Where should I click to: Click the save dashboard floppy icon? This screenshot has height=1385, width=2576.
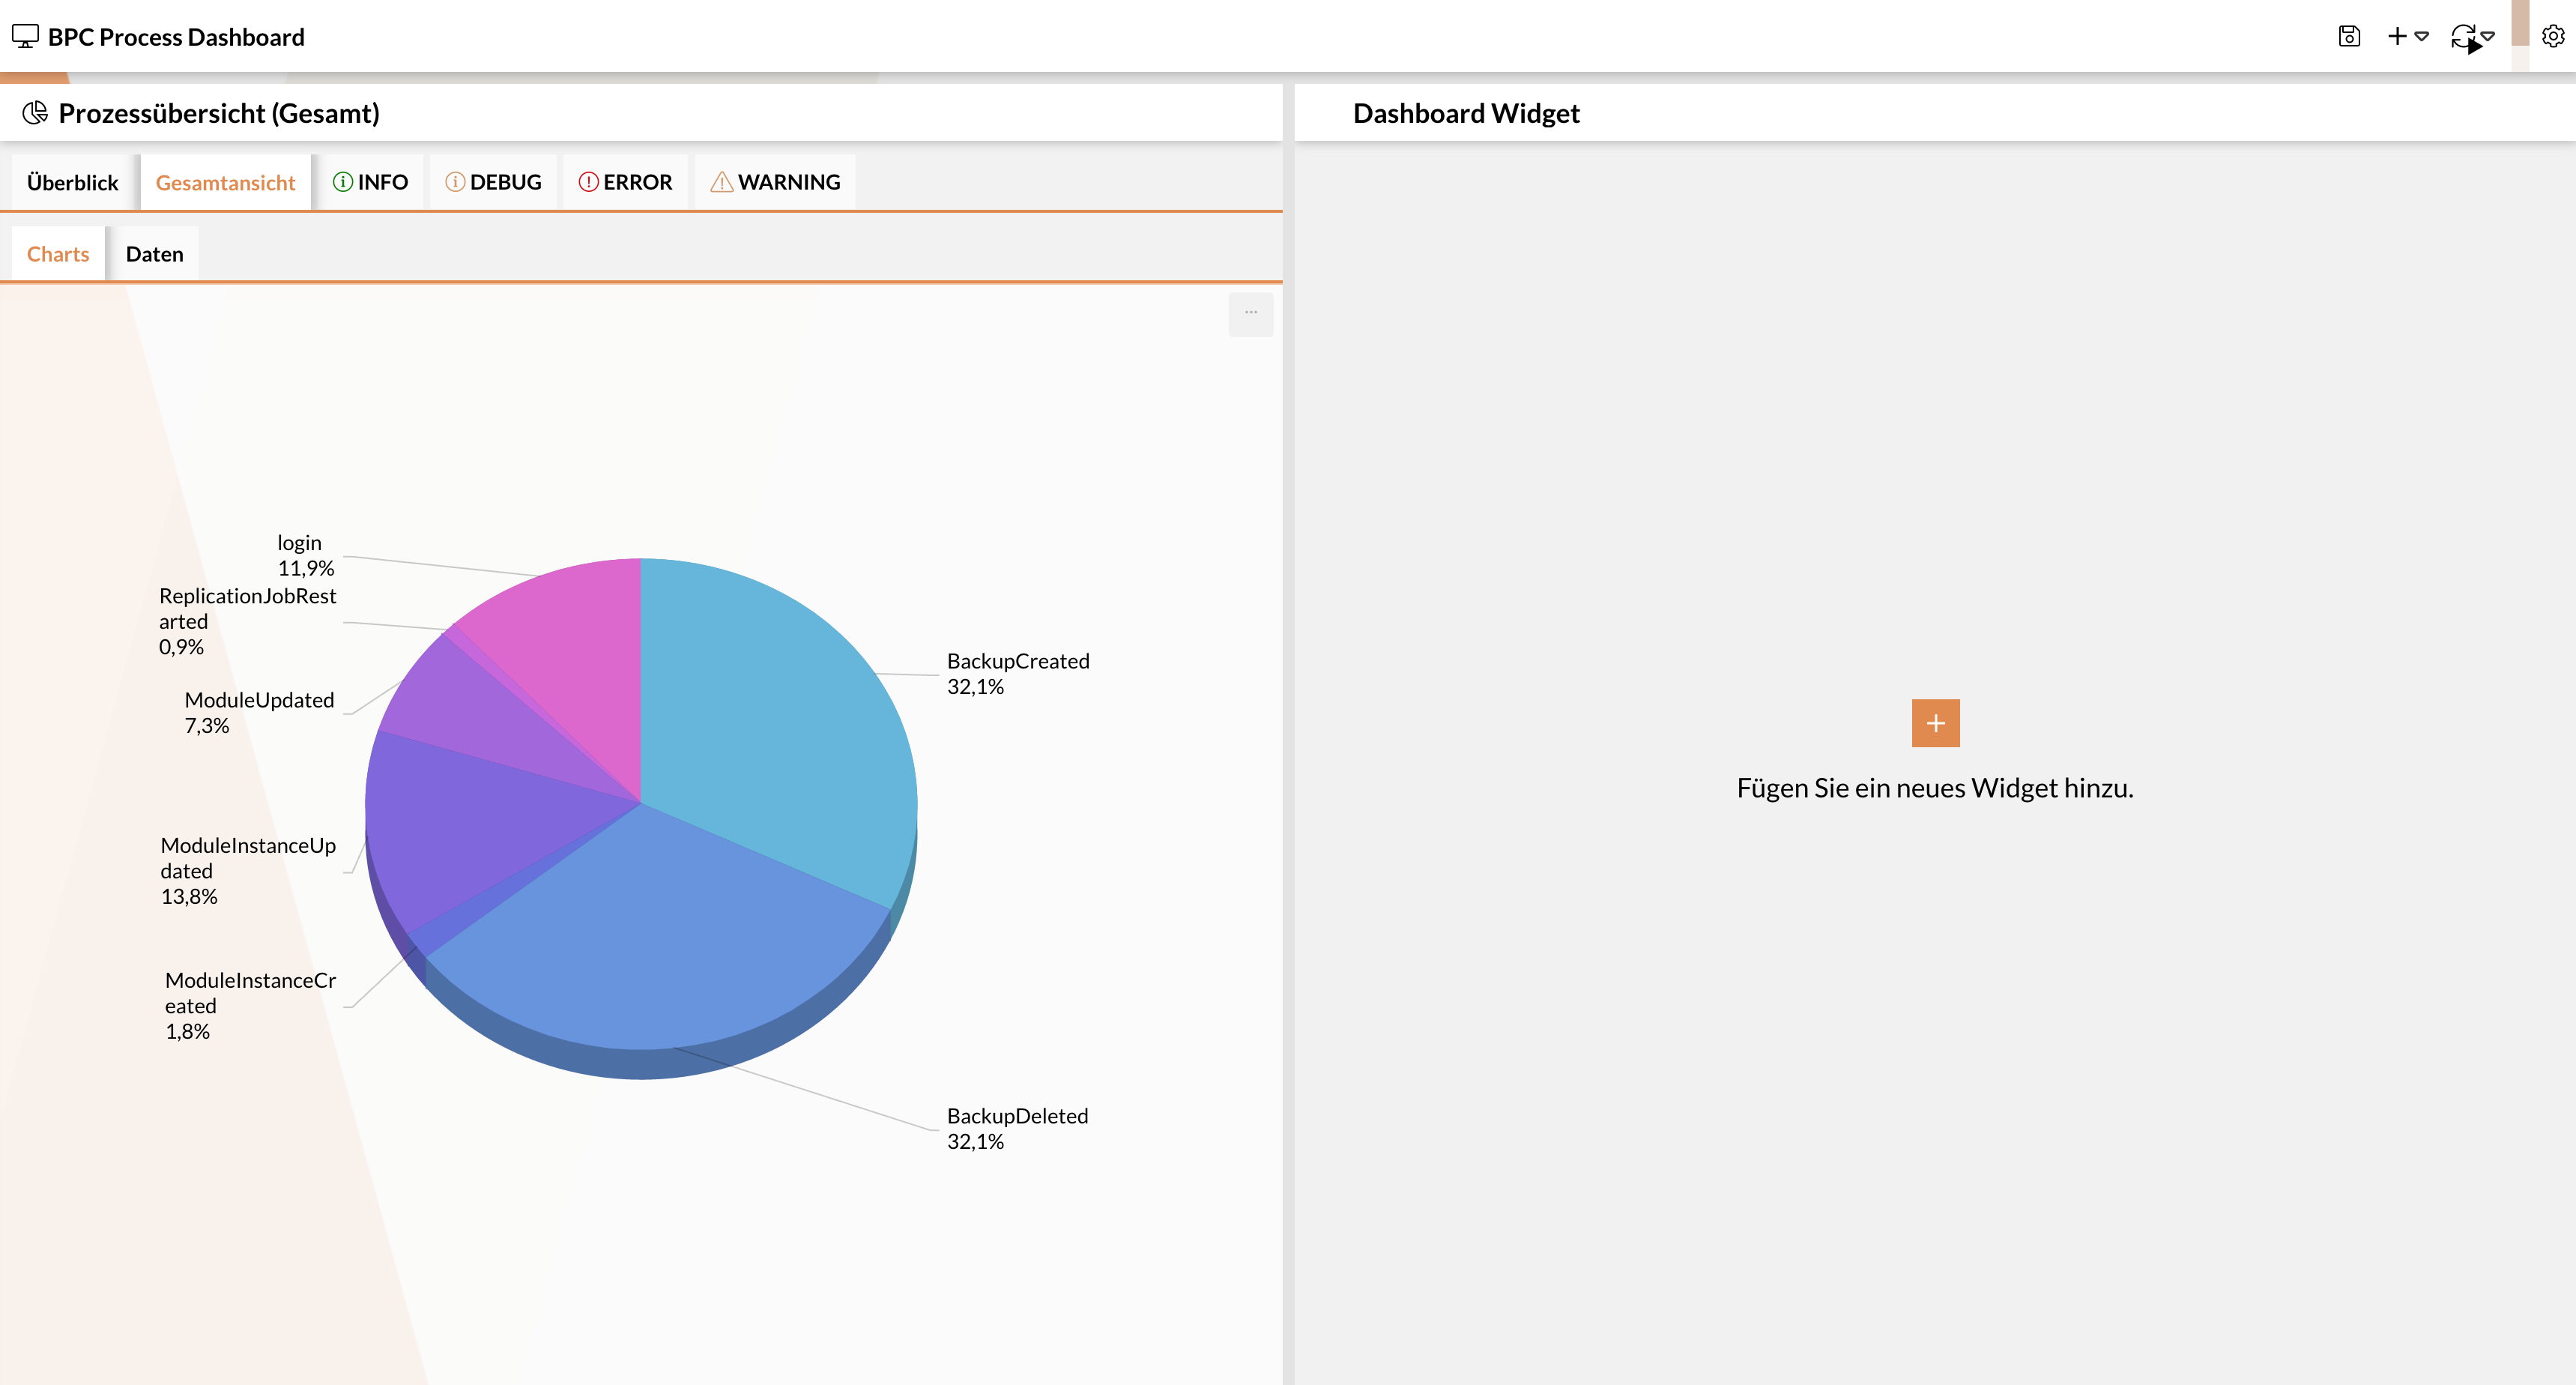[2349, 37]
